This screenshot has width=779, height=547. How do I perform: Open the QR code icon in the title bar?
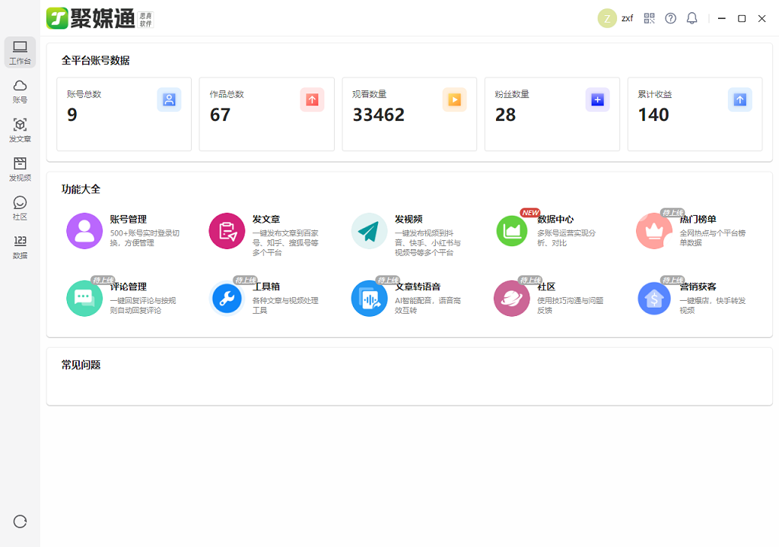pos(649,18)
